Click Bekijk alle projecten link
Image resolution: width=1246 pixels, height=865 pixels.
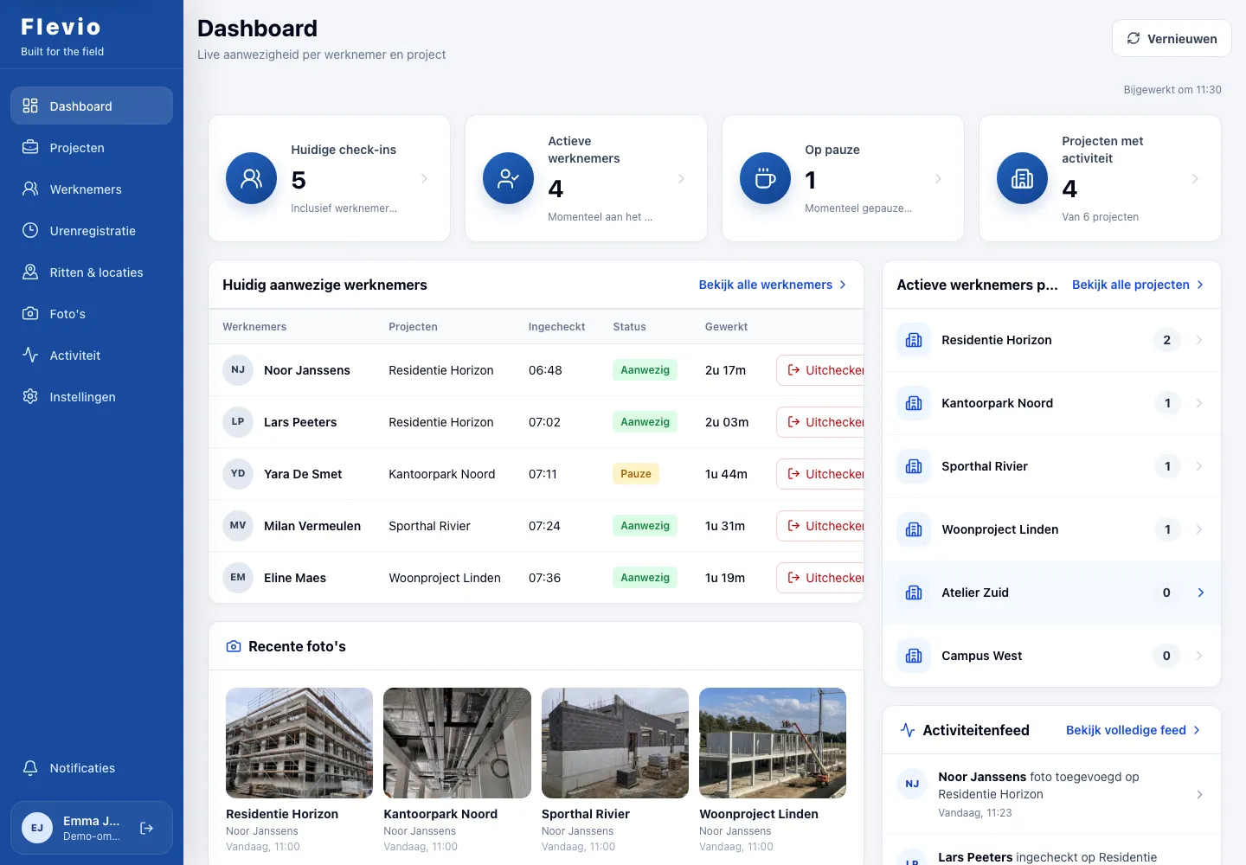(x=1138, y=285)
